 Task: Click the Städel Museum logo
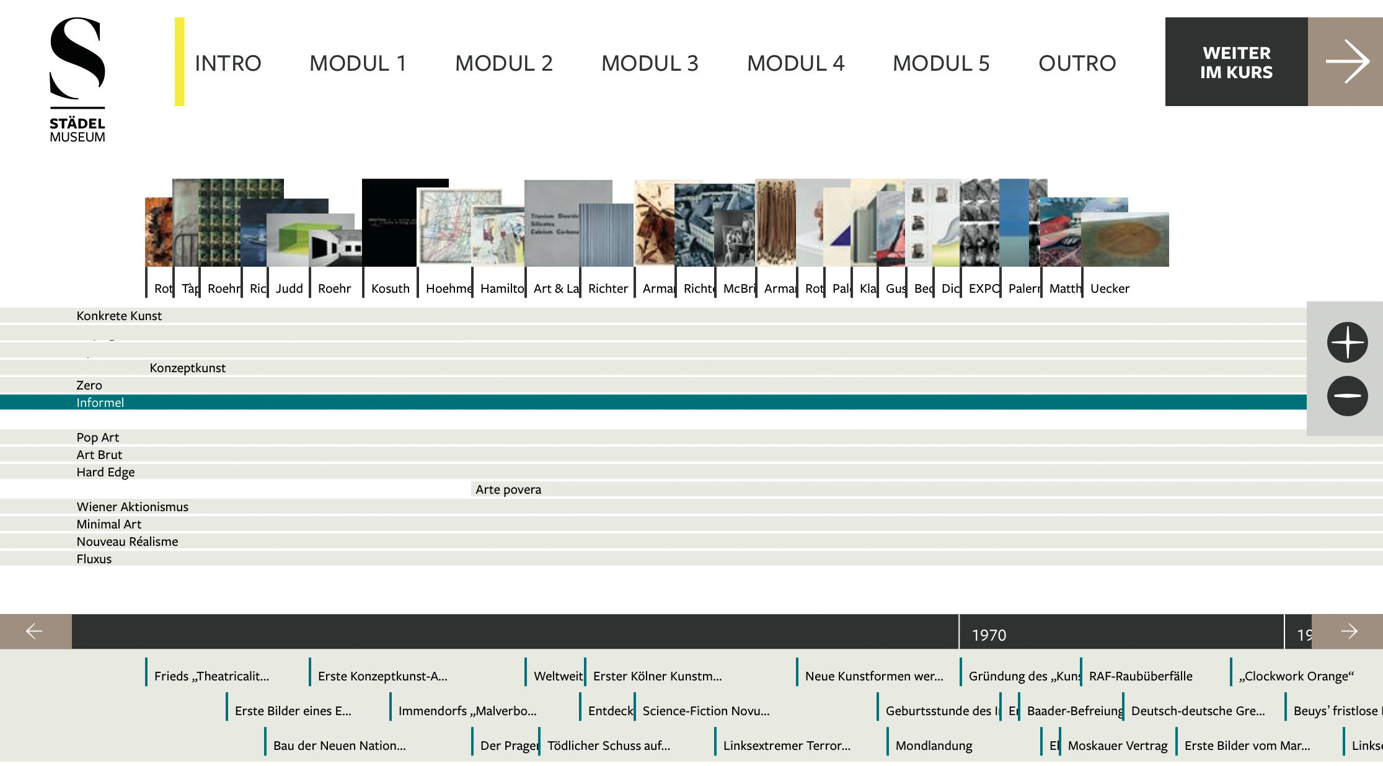pyautogui.click(x=77, y=79)
